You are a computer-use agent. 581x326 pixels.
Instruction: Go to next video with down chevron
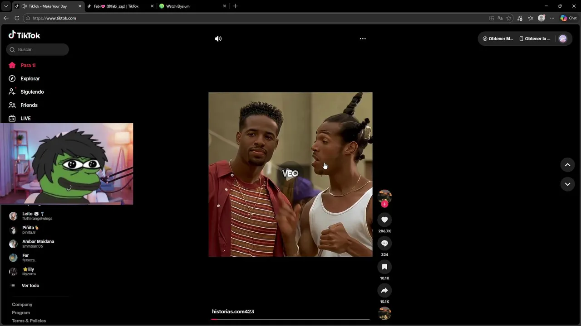click(567, 184)
